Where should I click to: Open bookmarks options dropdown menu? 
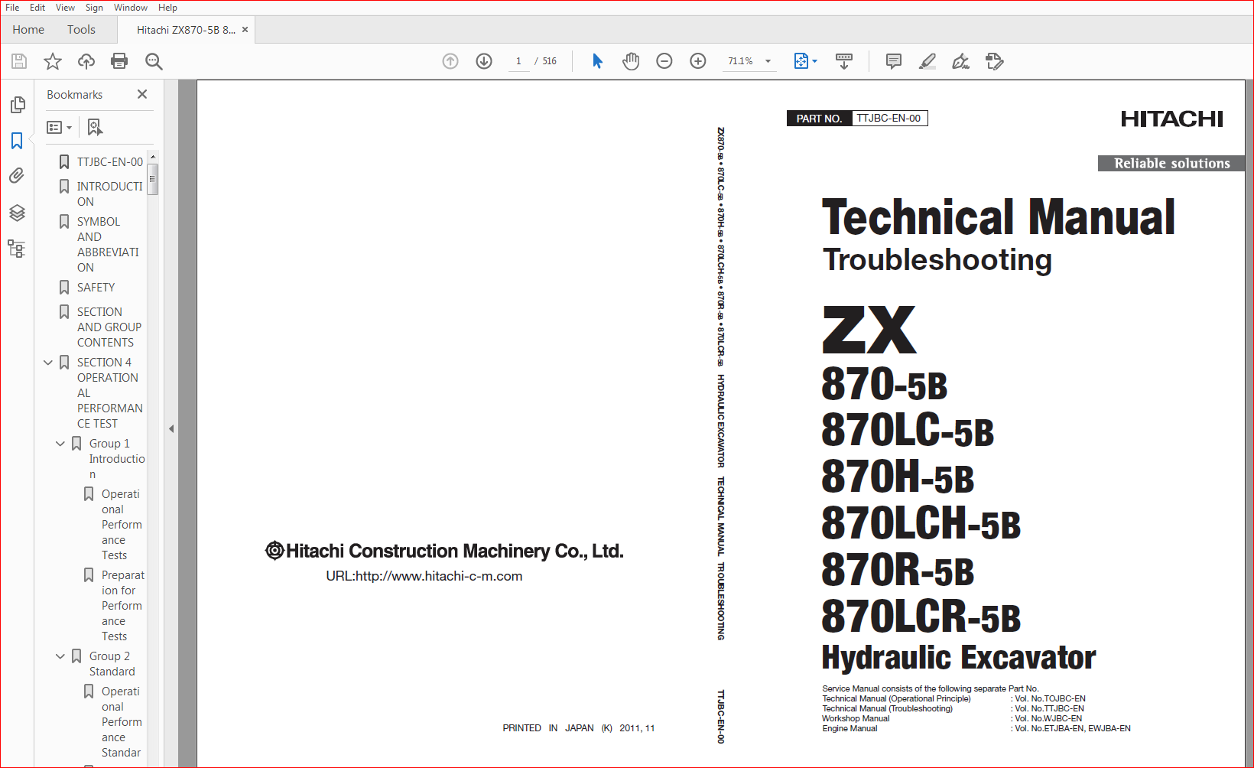[x=60, y=127]
